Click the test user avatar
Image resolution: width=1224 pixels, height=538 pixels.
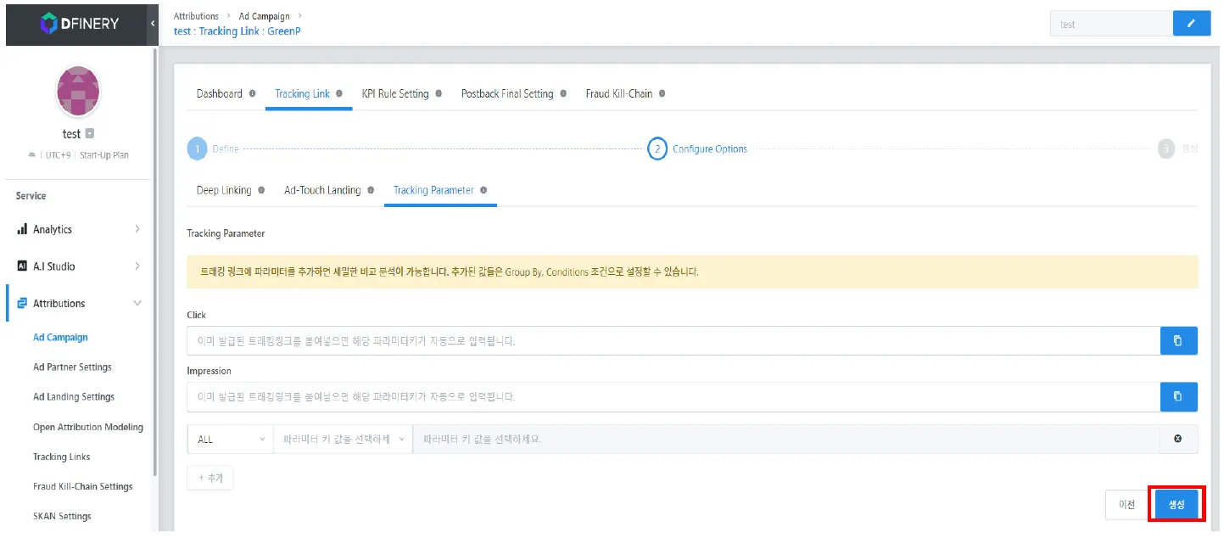click(77, 91)
